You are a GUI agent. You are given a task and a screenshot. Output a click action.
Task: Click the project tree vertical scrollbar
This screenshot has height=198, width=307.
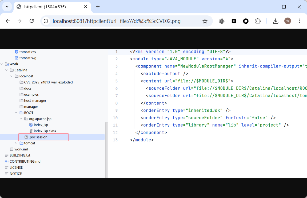pyautogui.click(x=106, y=149)
